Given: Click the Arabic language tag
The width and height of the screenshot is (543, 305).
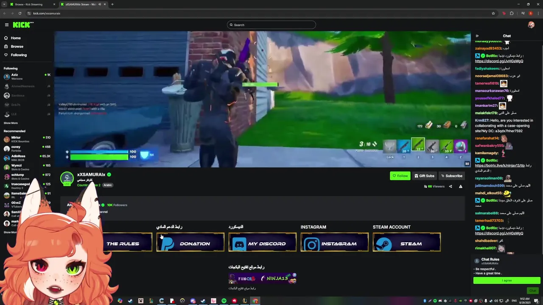Looking at the screenshot, I should point(108,185).
